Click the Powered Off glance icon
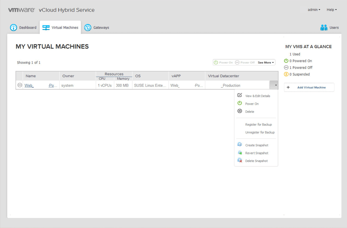 click(286, 68)
